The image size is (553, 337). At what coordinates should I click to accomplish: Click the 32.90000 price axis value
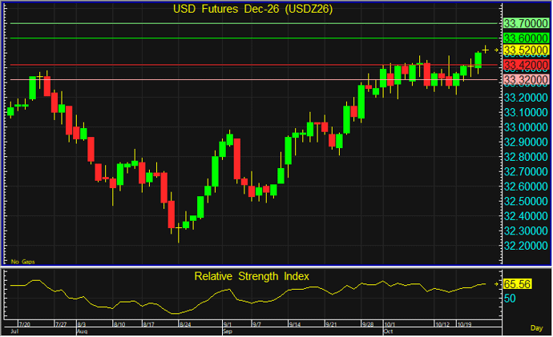(526, 142)
